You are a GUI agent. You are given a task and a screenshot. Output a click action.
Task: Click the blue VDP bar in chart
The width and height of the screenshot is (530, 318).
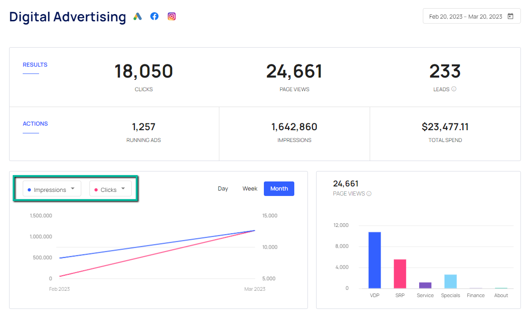(375, 260)
